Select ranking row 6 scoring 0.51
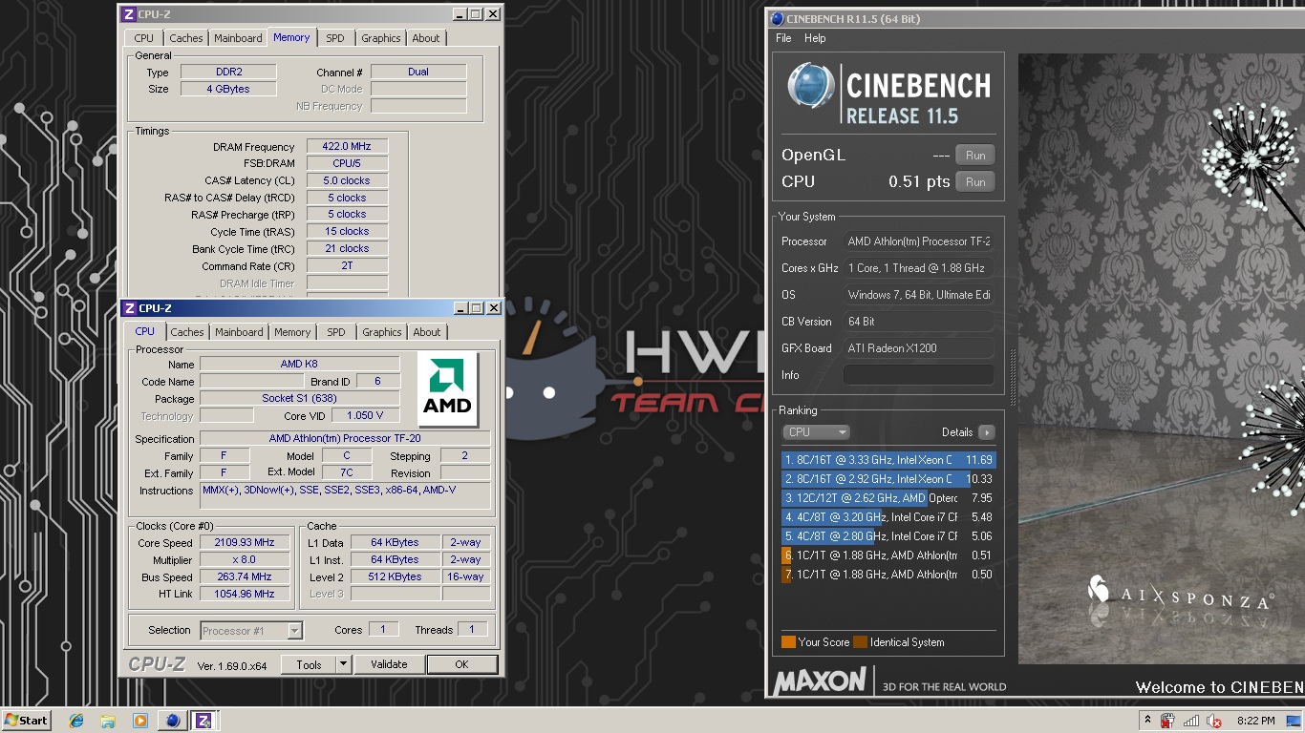Image resolution: width=1305 pixels, height=733 pixels. (888, 555)
